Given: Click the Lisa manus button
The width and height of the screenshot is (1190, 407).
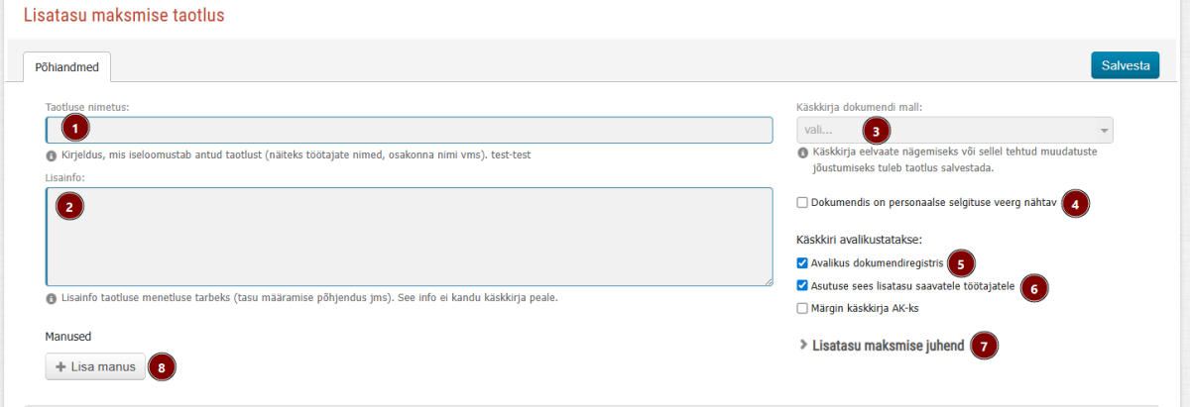Looking at the screenshot, I should click(95, 366).
